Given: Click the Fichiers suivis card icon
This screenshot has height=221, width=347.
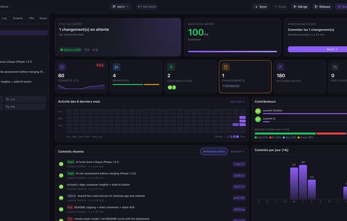Looking at the screenshot, I should [280, 67].
